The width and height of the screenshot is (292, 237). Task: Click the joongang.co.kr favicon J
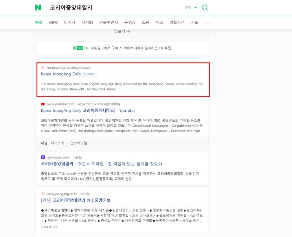(x=43, y=194)
